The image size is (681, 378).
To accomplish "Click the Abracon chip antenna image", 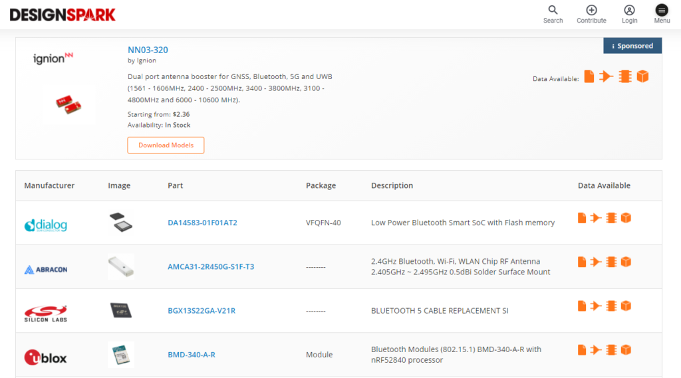I will (121, 266).
